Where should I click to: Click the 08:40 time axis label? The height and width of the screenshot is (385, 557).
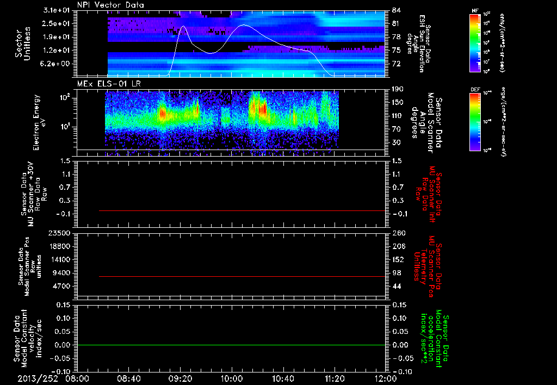click(128, 378)
